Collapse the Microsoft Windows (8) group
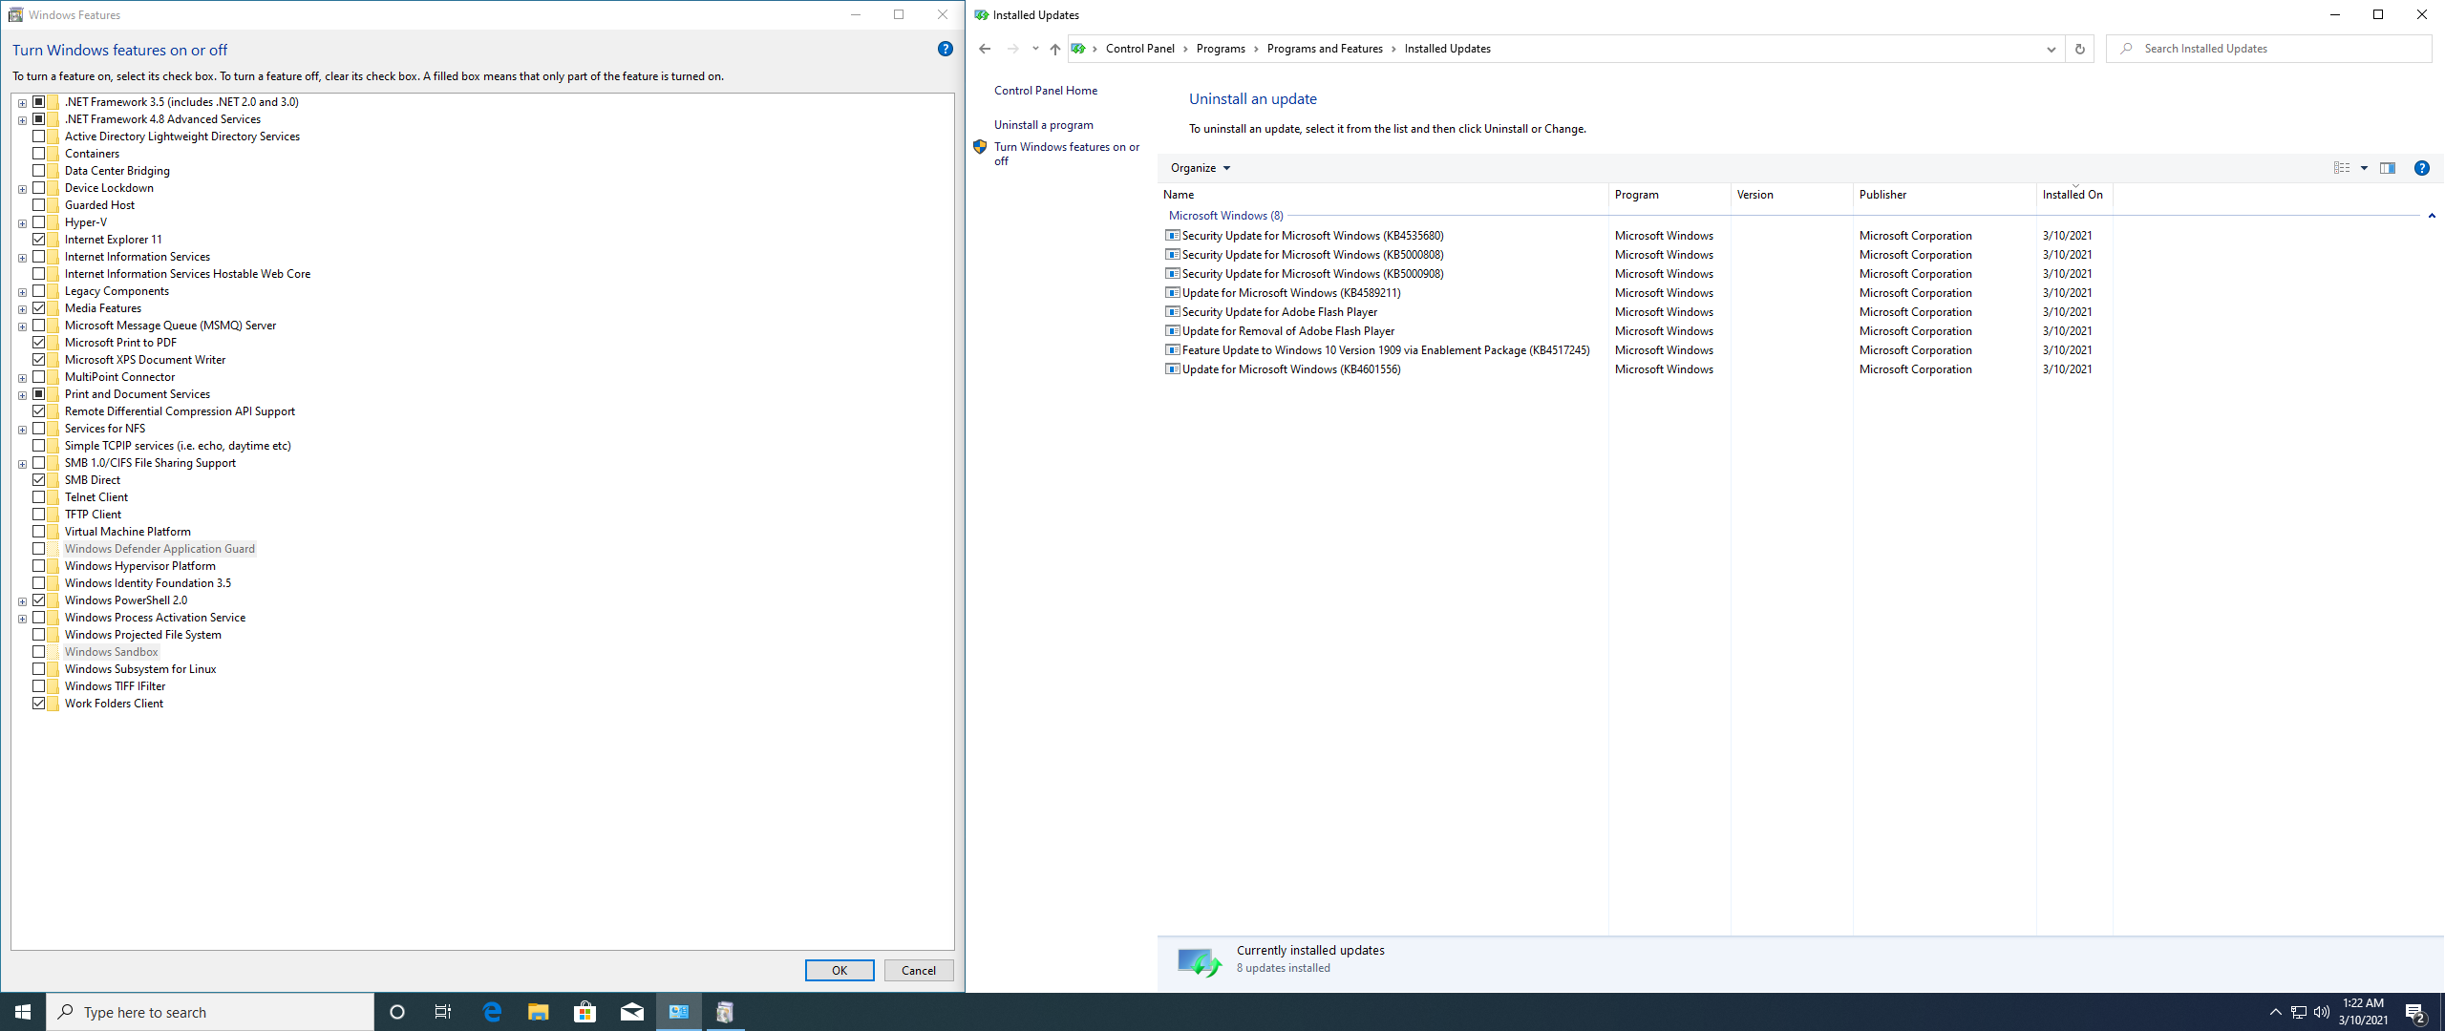This screenshot has width=2445, height=1031. tap(2432, 216)
